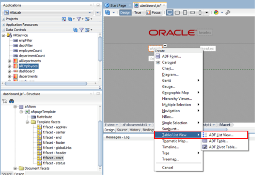Viewport: 255px width, 175px height.
Task: Click the Data Controls filter icon
Action: click(x=81, y=30)
